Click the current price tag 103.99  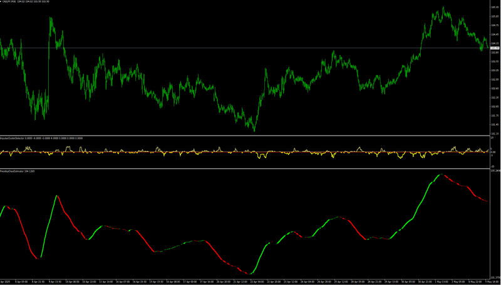point(493,48)
